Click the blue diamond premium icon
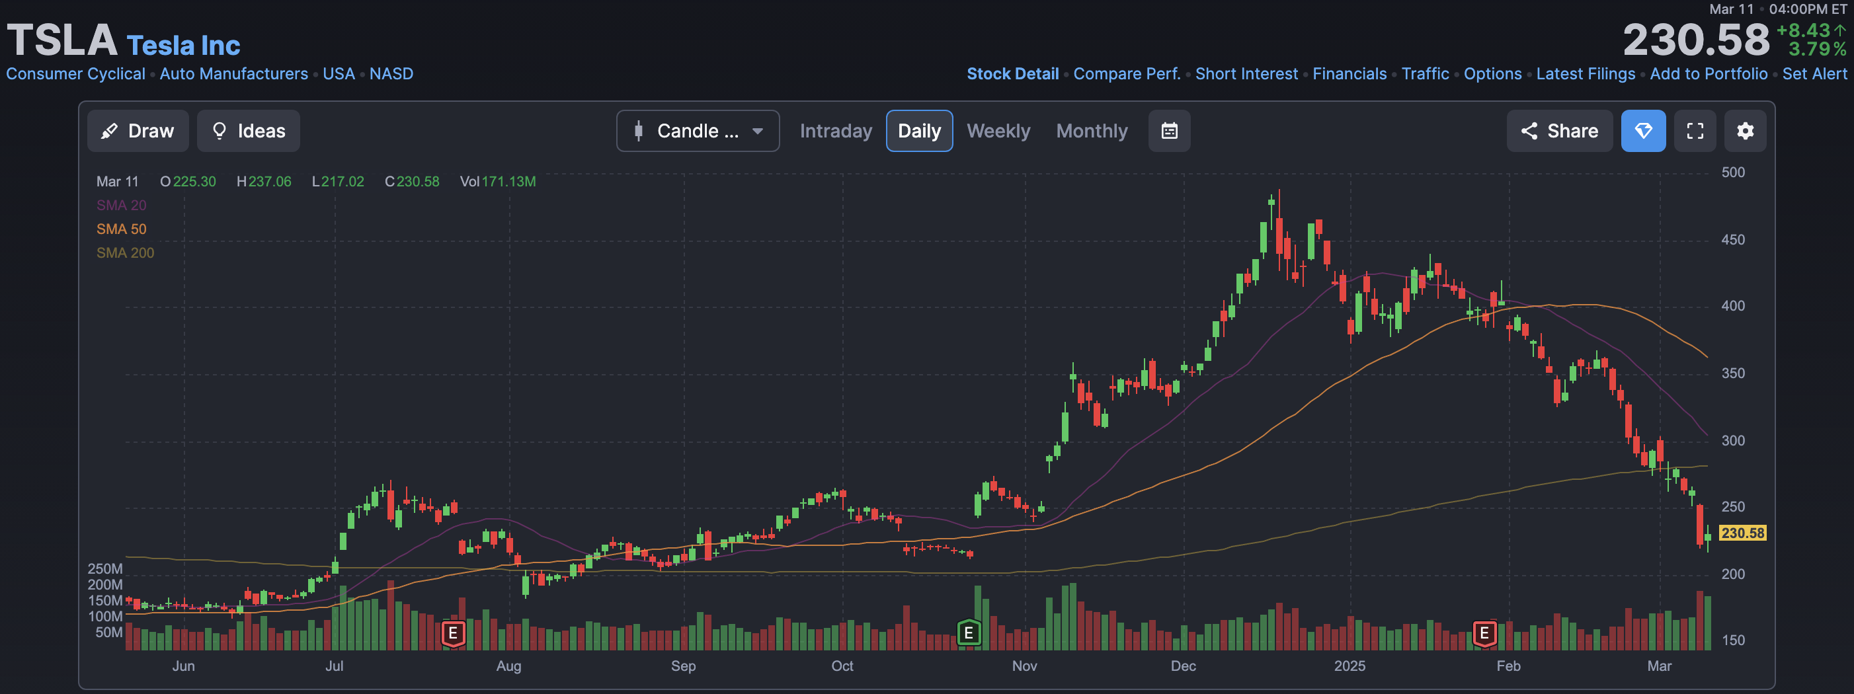This screenshot has width=1854, height=694. pos(1643,131)
